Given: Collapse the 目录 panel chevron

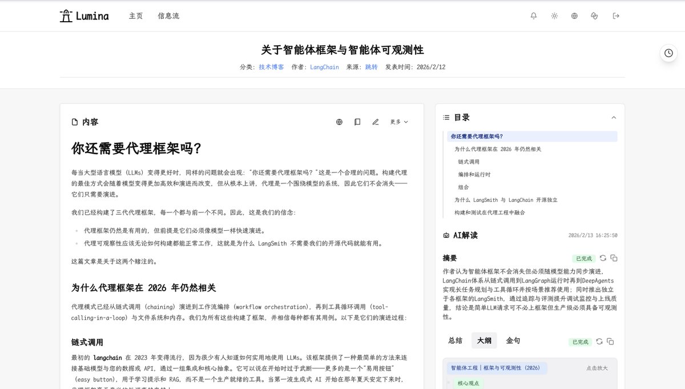Looking at the screenshot, I should [614, 118].
